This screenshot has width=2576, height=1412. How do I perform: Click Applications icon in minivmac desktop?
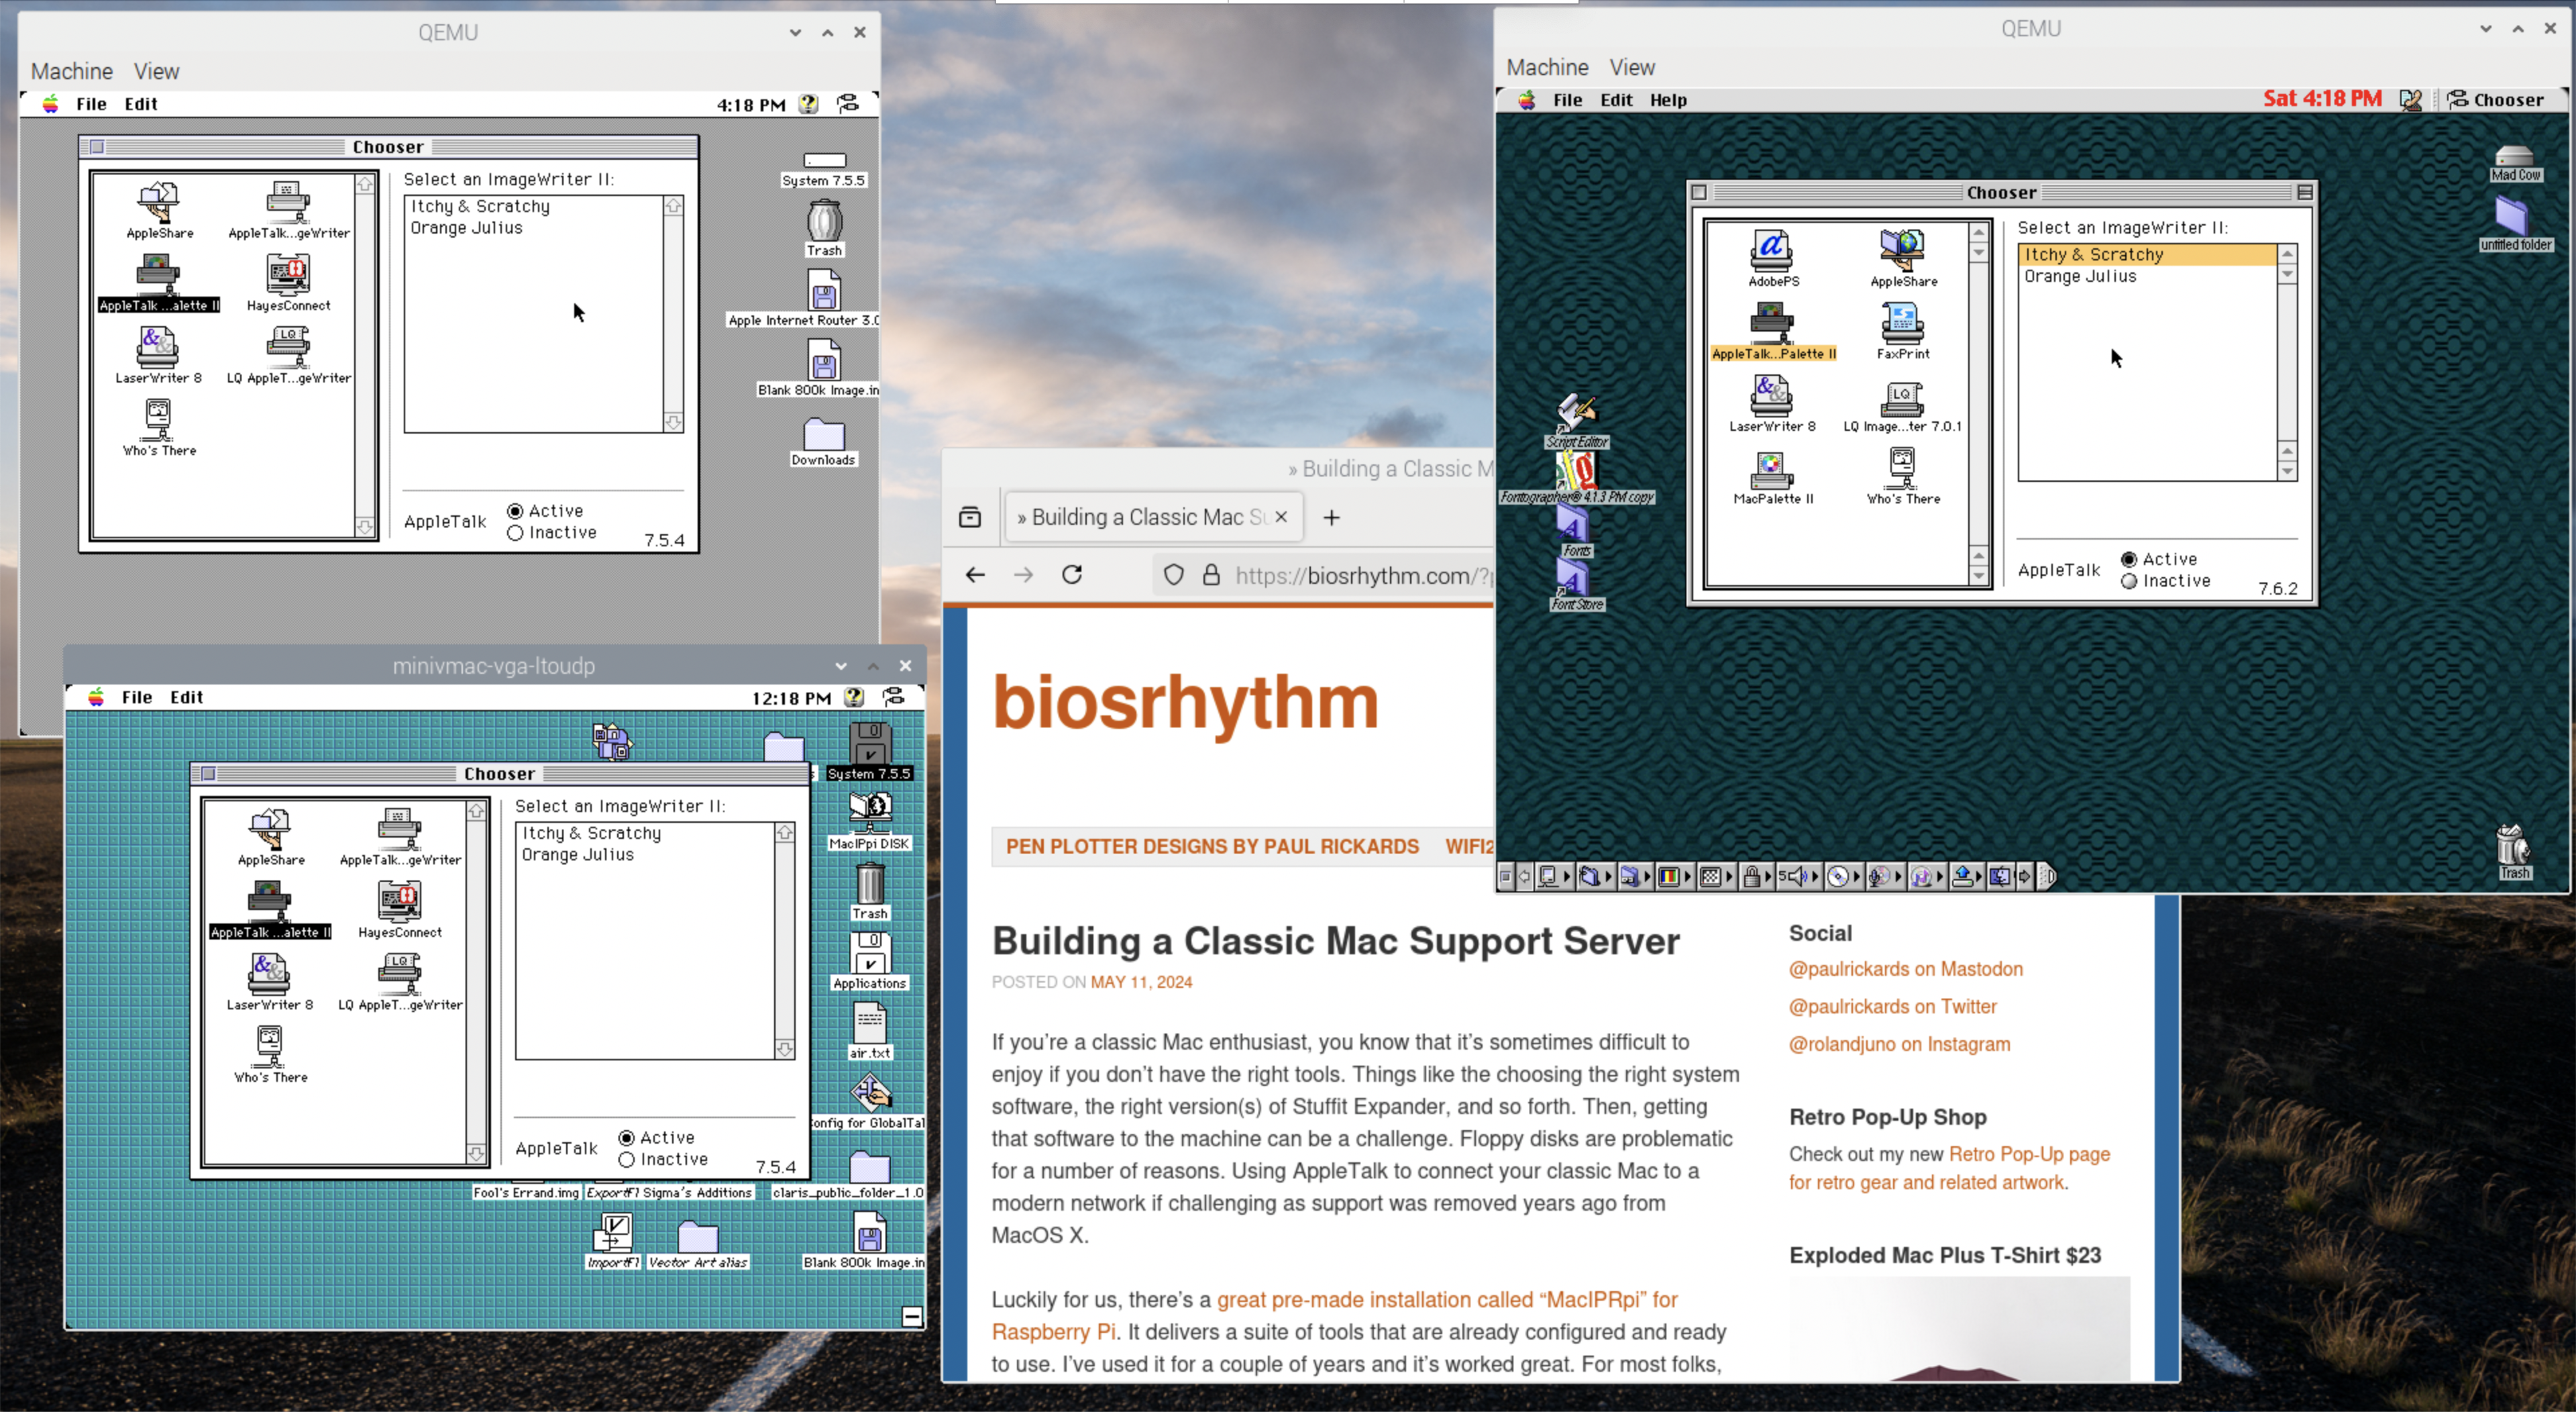(869, 962)
